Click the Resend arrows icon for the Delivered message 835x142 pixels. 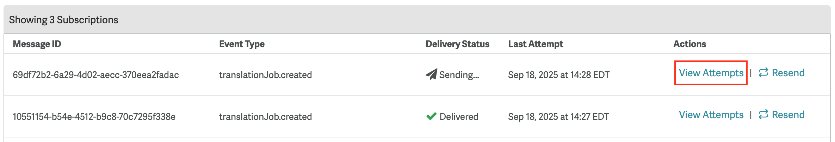click(763, 115)
